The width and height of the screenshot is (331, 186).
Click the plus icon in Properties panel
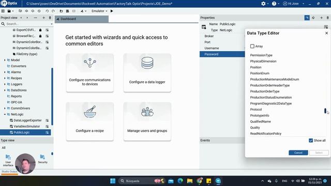pyautogui.click(x=321, y=18)
